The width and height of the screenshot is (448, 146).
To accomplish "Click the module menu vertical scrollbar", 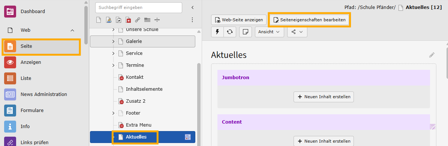I will pos(86,25).
